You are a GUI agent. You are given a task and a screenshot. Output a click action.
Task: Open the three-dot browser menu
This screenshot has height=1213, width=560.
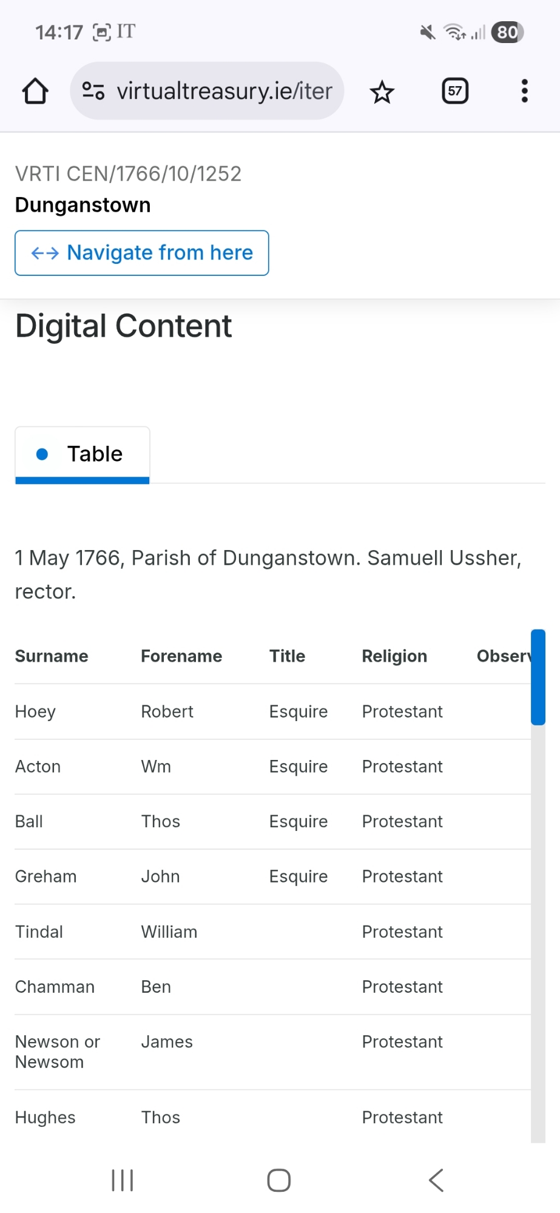tap(524, 92)
